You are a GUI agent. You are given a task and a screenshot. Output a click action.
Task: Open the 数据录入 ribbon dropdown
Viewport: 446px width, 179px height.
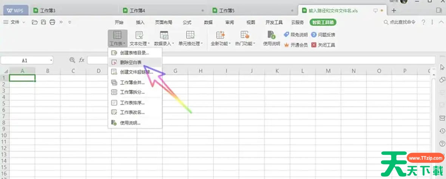(x=164, y=39)
